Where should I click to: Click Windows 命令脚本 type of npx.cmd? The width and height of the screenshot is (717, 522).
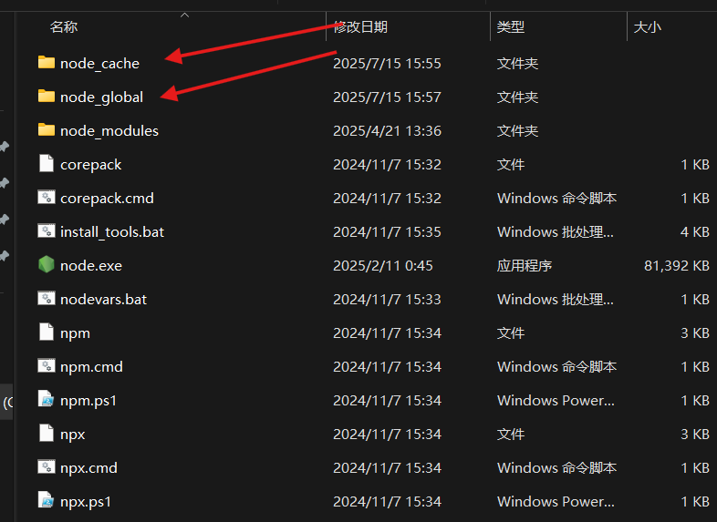(557, 467)
